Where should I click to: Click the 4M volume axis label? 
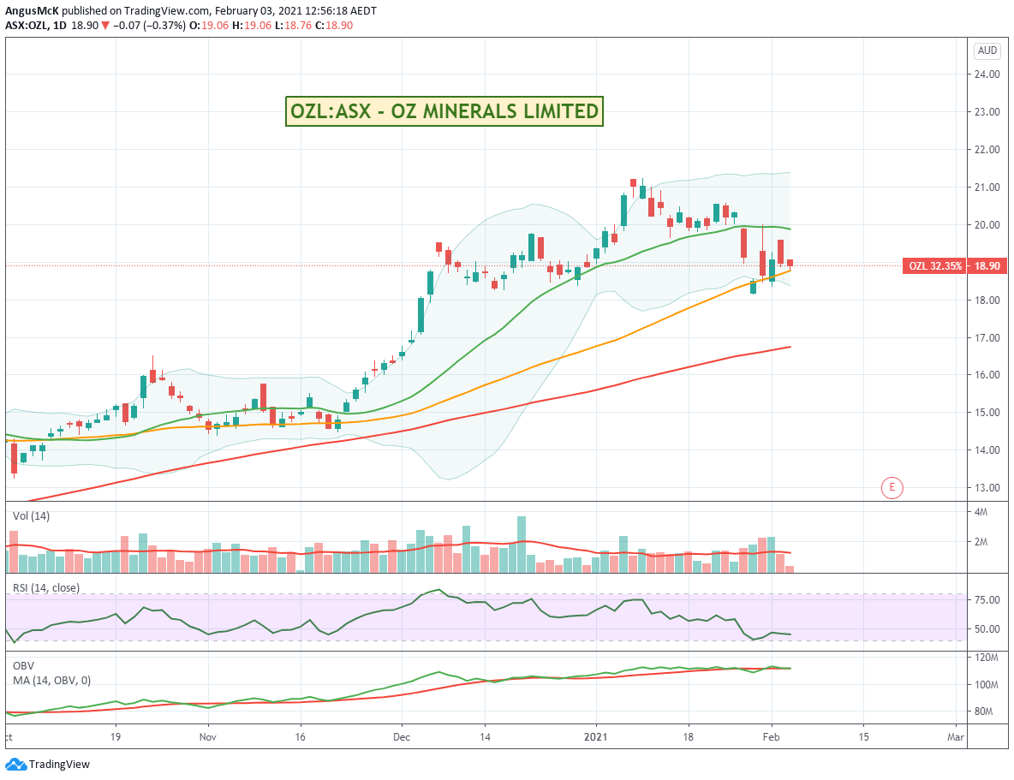[981, 512]
